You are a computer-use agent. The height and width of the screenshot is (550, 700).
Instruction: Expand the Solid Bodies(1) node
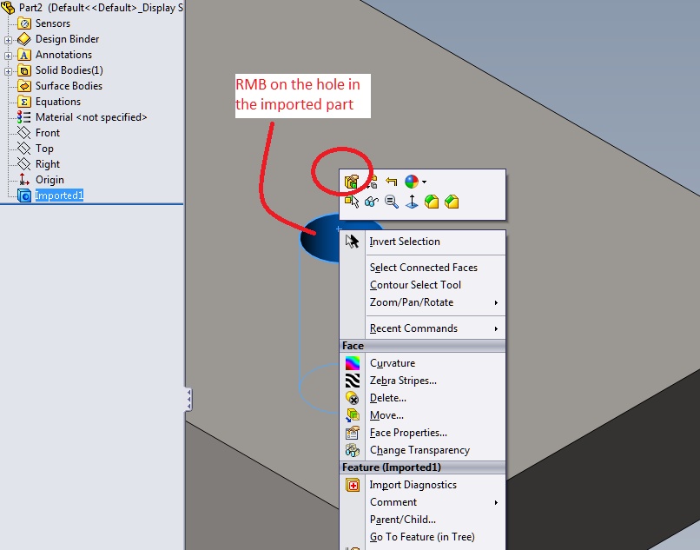[x=8, y=71]
